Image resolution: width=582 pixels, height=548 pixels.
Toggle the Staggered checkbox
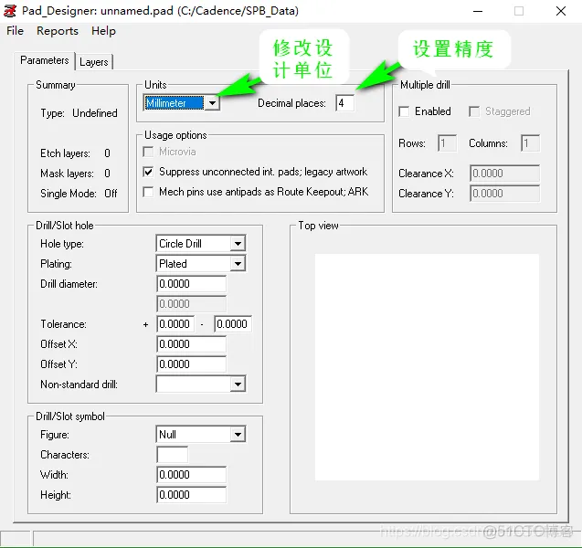[x=474, y=111]
